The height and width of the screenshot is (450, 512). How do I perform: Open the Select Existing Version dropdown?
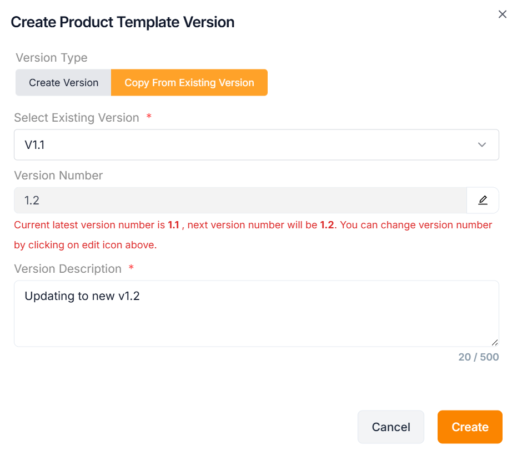click(256, 145)
